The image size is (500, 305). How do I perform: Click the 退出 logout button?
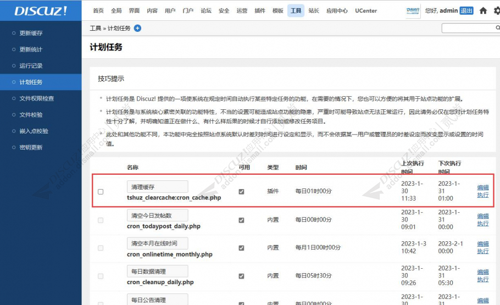466,10
